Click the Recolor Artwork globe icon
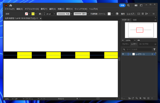 click(117, 14)
